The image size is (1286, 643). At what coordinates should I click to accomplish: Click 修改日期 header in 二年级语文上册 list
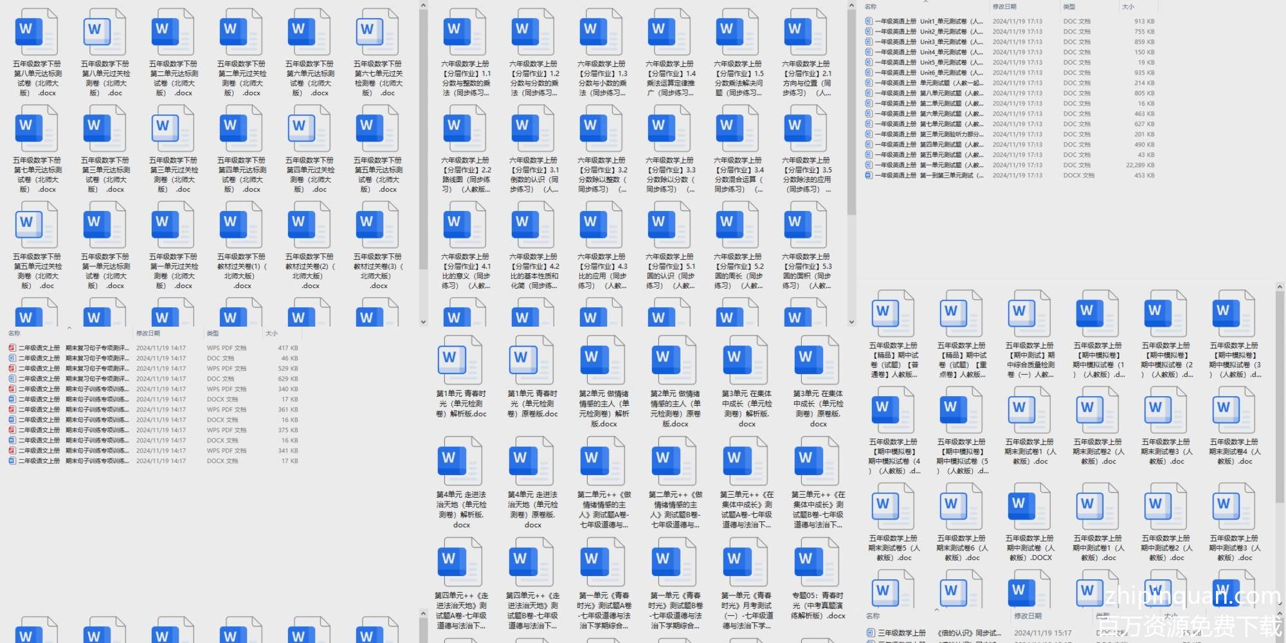[x=148, y=333]
